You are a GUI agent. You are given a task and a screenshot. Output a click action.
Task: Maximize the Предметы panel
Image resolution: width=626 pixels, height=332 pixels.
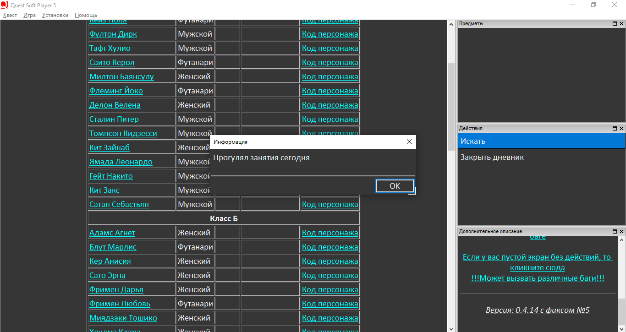pyautogui.click(x=615, y=24)
